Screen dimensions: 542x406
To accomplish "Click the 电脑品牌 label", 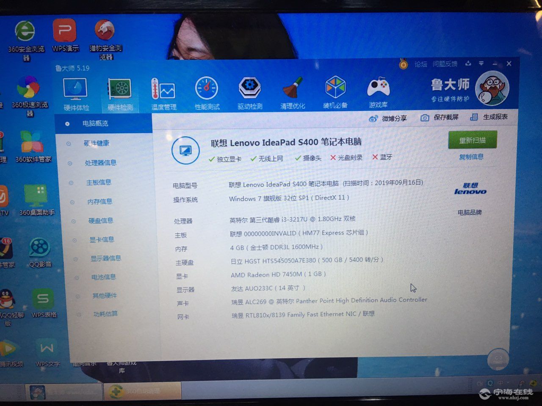I will tap(470, 212).
